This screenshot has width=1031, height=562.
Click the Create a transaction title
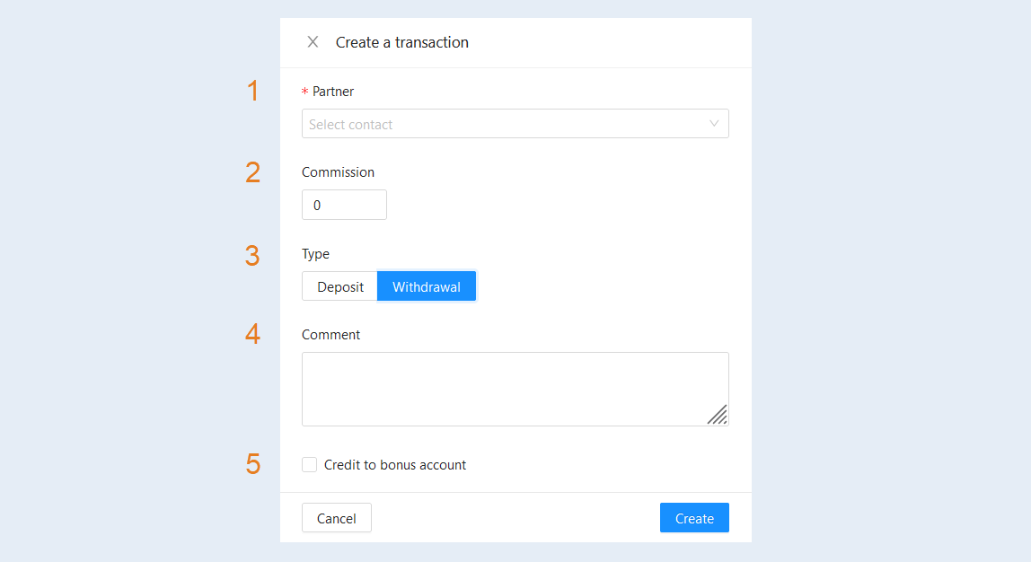coord(402,42)
